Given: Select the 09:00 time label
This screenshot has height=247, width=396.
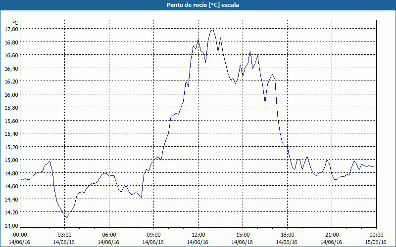Looking at the screenshot, I should click(x=153, y=235).
